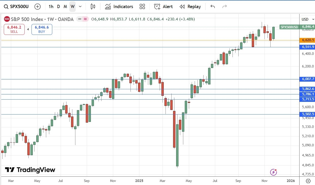Create an alert using the Alert icon
The height and width of the screenshot is (185, 315).
(163, 7)
